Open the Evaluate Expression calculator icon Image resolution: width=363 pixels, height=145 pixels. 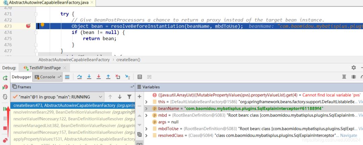coord(140,77)
